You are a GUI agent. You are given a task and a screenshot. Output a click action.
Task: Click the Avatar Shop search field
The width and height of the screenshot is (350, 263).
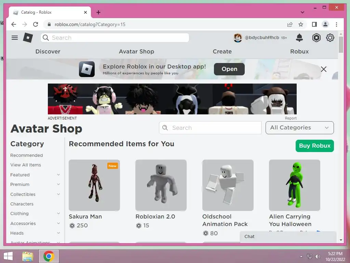(210, 128)
